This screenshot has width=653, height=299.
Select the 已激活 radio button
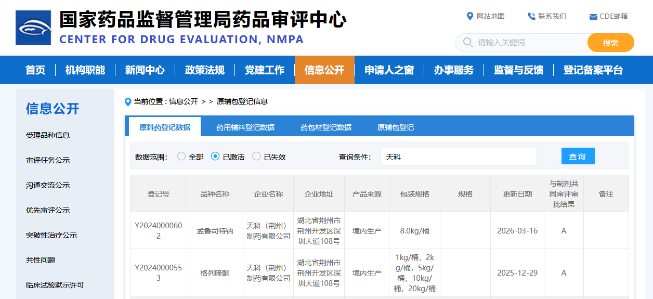(x=215, y=157)
